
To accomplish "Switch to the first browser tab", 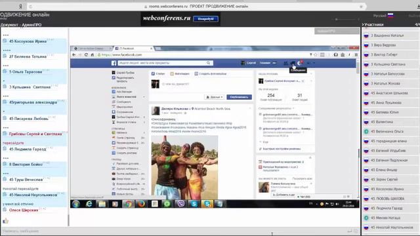I will tap(92, 49).
